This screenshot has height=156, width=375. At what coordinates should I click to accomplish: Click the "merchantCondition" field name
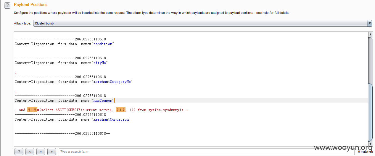pos(111,119)
